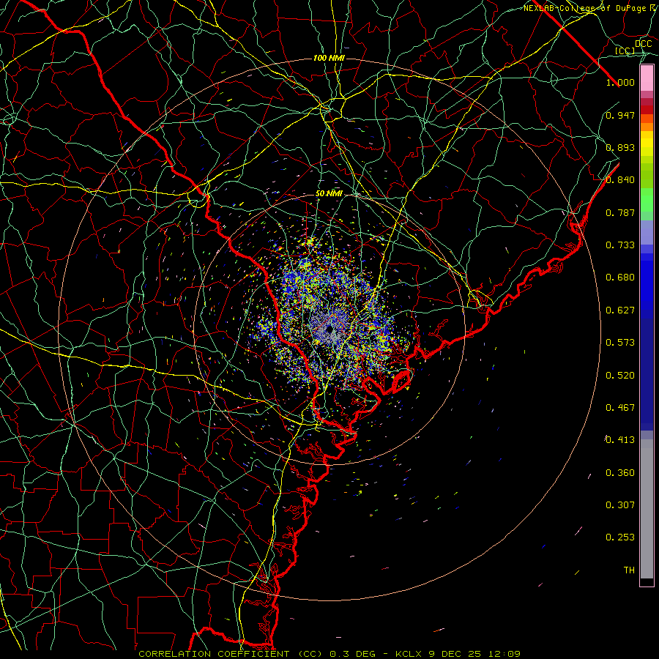Click the 0.360 scale value
The image size is (659, 659).
click(x=620, y=473)
